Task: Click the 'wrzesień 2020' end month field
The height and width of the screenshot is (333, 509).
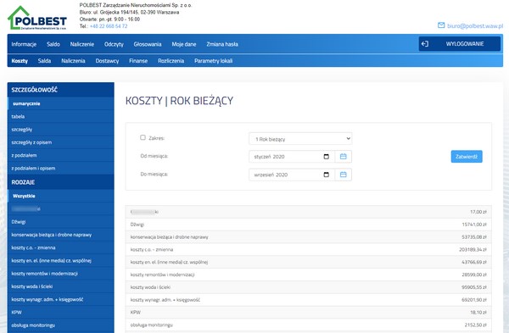Action: (x=292, y=175)
